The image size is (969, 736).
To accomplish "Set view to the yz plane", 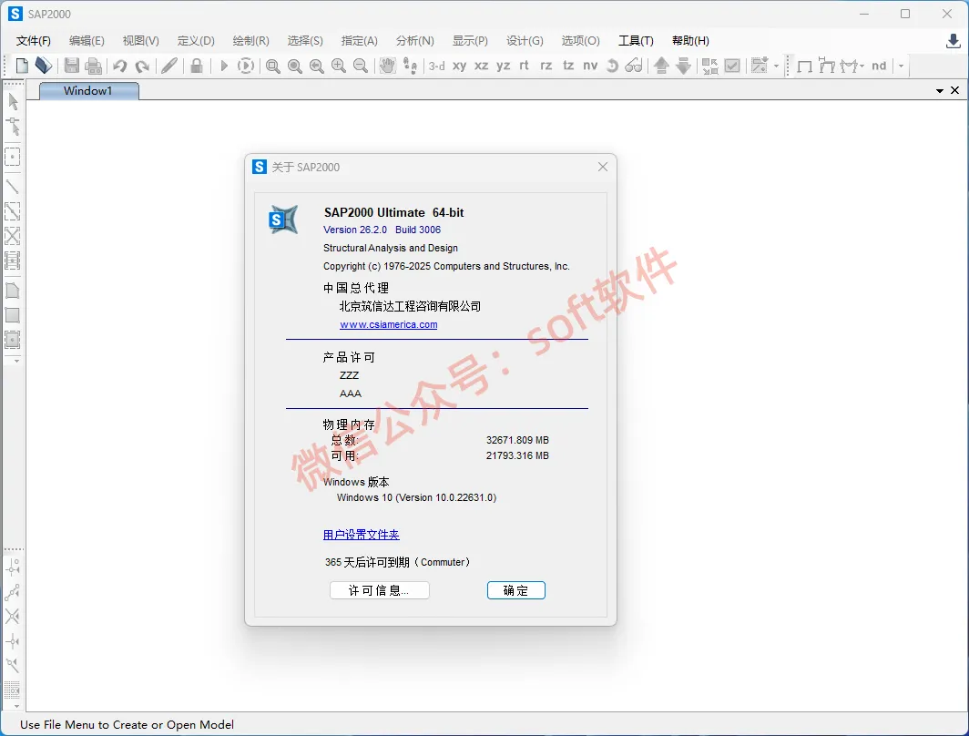I will point(503,66).
